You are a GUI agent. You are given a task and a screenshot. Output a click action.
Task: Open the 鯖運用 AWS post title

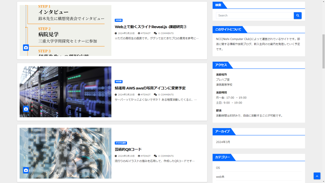150,88
